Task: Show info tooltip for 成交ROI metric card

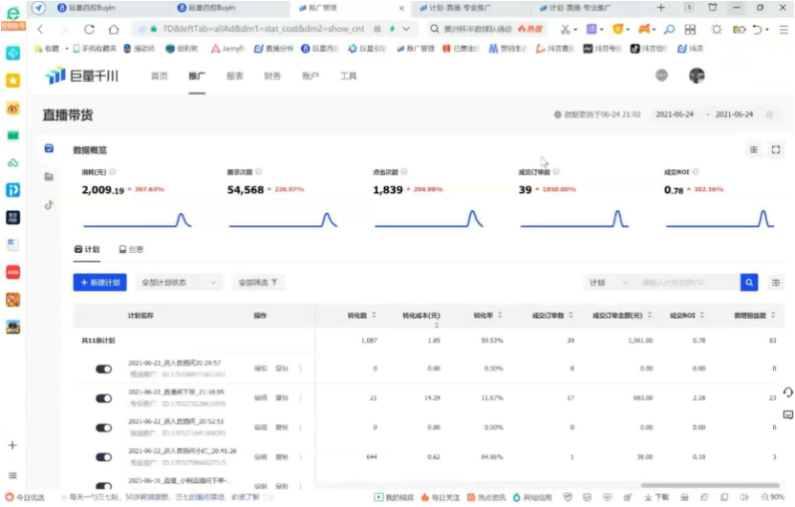Action: click(696, 172)
